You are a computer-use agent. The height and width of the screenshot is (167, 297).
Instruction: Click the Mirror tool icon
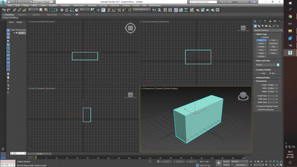(155, 10)
